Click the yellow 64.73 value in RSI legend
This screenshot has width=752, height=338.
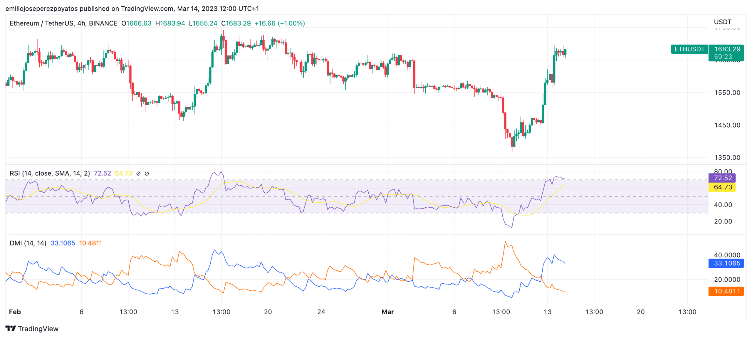coord(123,173)
